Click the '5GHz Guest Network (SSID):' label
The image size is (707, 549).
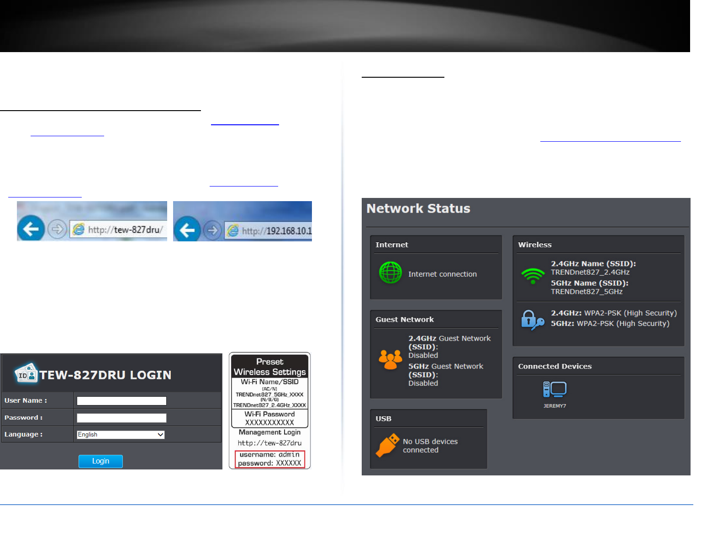tap(446, 370)
